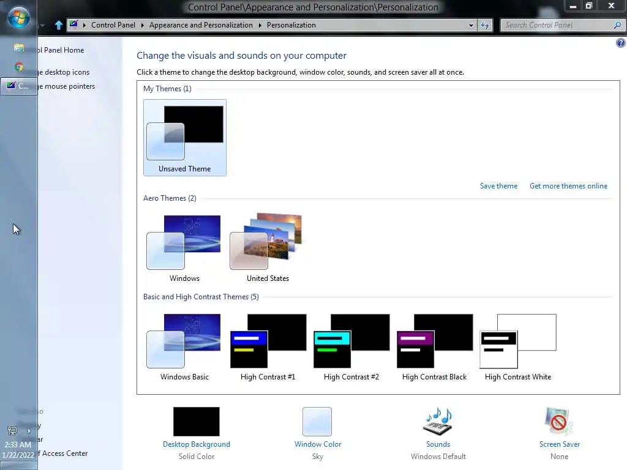Click the search magnifier icon
The height and width of the screenshot is (470, 627).
tap(617, 25)
